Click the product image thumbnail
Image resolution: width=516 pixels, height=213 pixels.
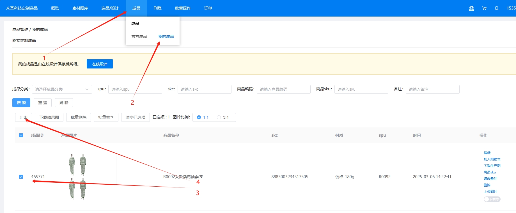tap(77, 177)
